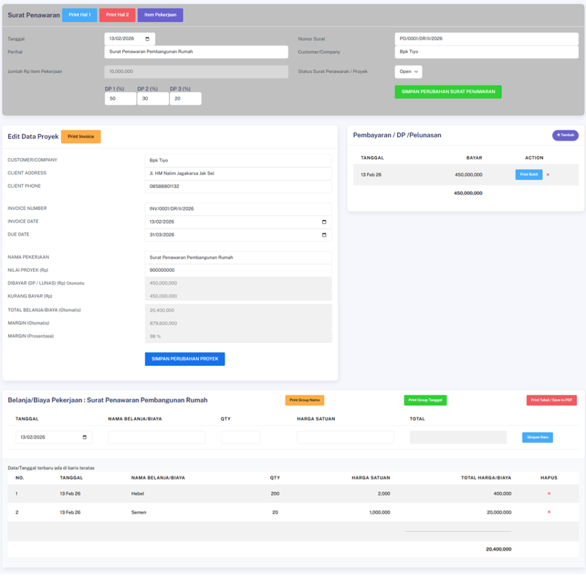Expand the Status Surat Penawaran dropdown

[408, 72]
